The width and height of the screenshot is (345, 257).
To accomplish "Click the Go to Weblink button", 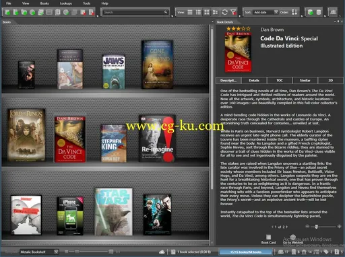I will pos(293,239).
